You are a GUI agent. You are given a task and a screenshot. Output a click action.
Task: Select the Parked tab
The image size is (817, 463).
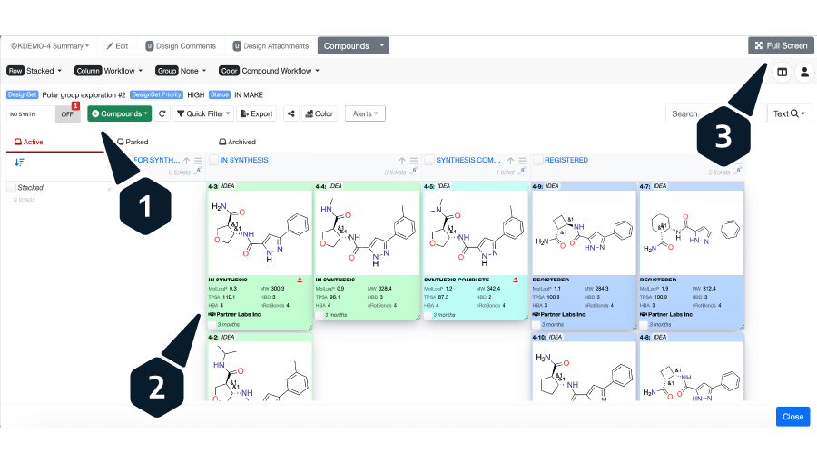click(133, 142)
